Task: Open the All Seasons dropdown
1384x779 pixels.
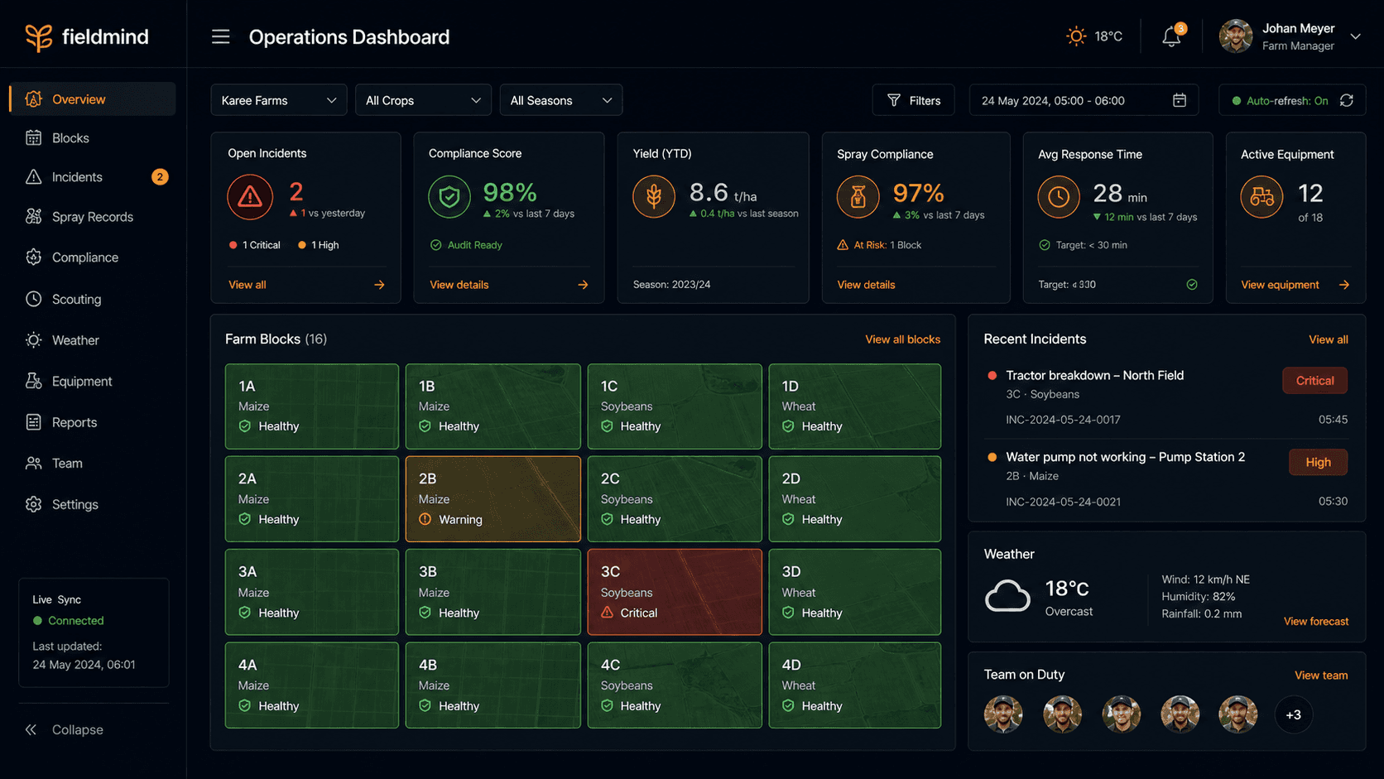Action: [561, 100]
